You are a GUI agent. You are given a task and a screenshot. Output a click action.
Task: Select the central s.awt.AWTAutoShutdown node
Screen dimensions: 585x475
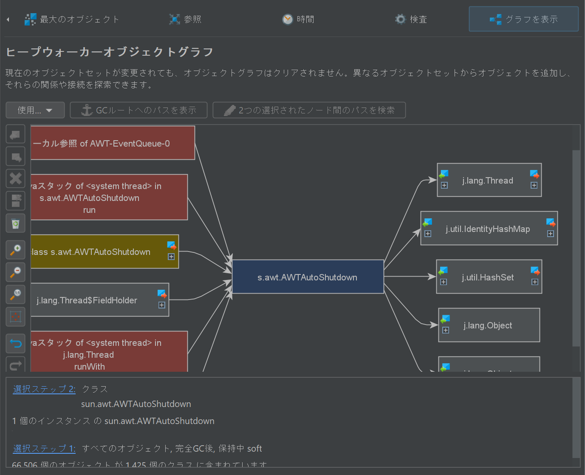(x=308, y=277)
